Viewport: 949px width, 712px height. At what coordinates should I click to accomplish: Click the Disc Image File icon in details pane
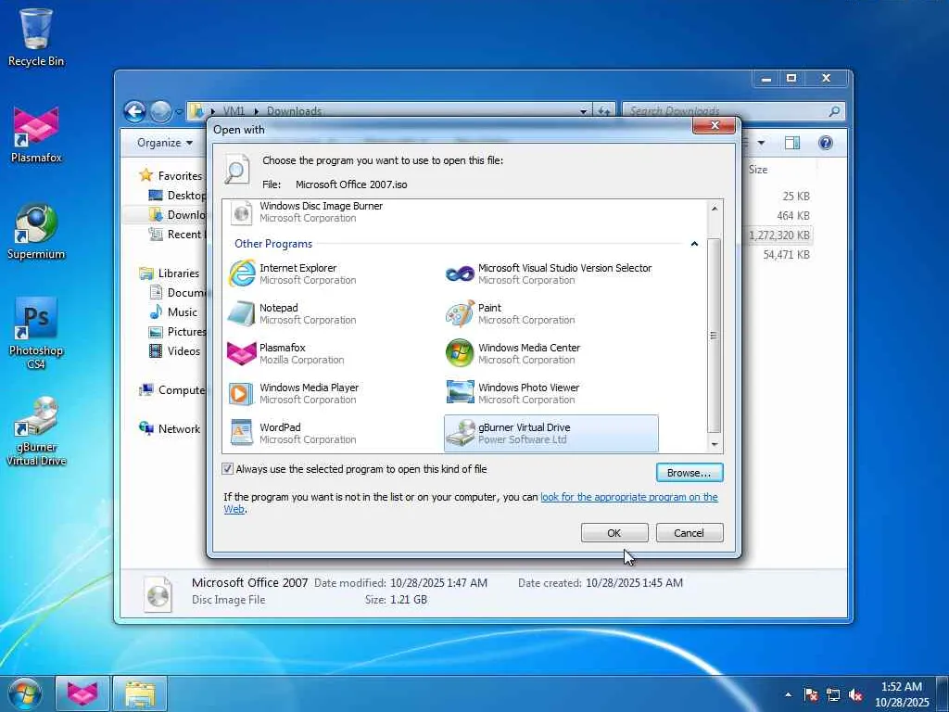[x=158, y=593]
